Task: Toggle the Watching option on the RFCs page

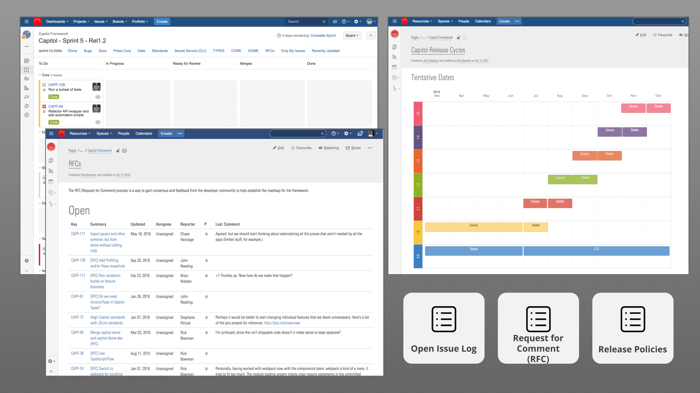Action: [x=328, y=148]
